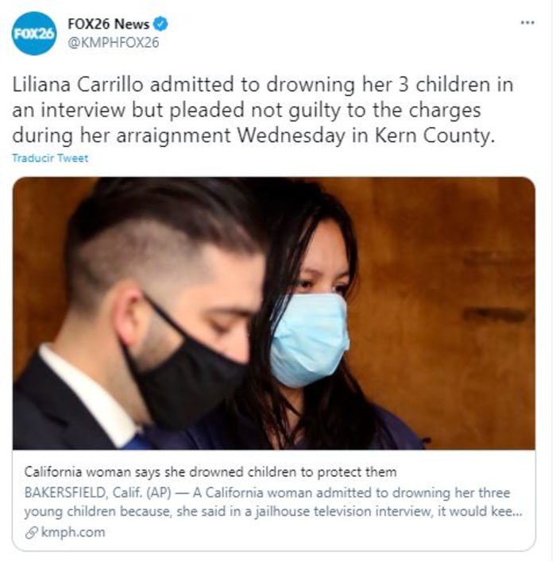
Task: Click the name Liliana Carrillo in tweet text
Action: click(x=78, y=85)
